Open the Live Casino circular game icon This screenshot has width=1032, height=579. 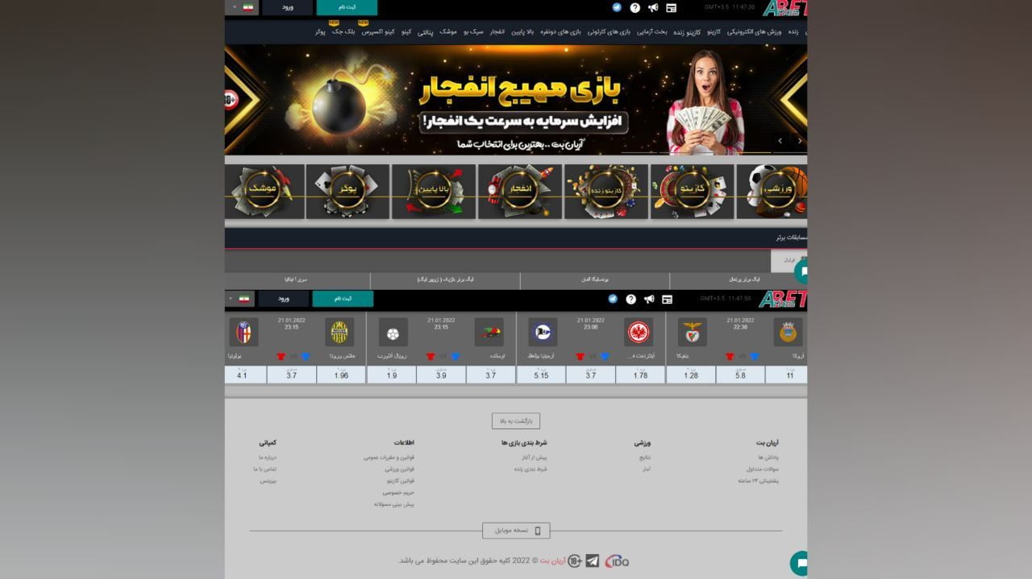click(x=605, y=191)
